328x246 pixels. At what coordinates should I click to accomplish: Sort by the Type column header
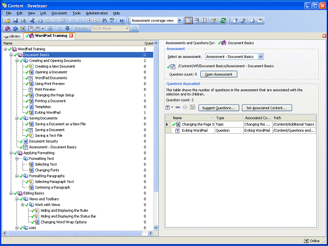229,118
